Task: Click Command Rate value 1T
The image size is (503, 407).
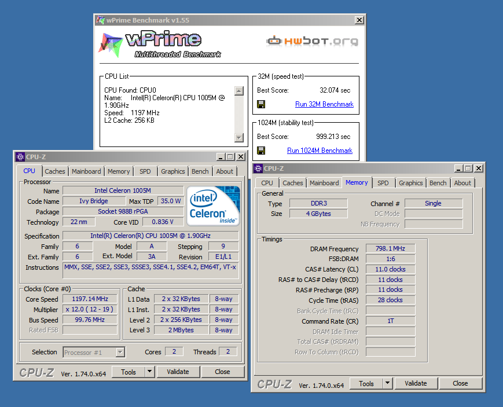Action: pyautogui.click(x=390, y=321)
